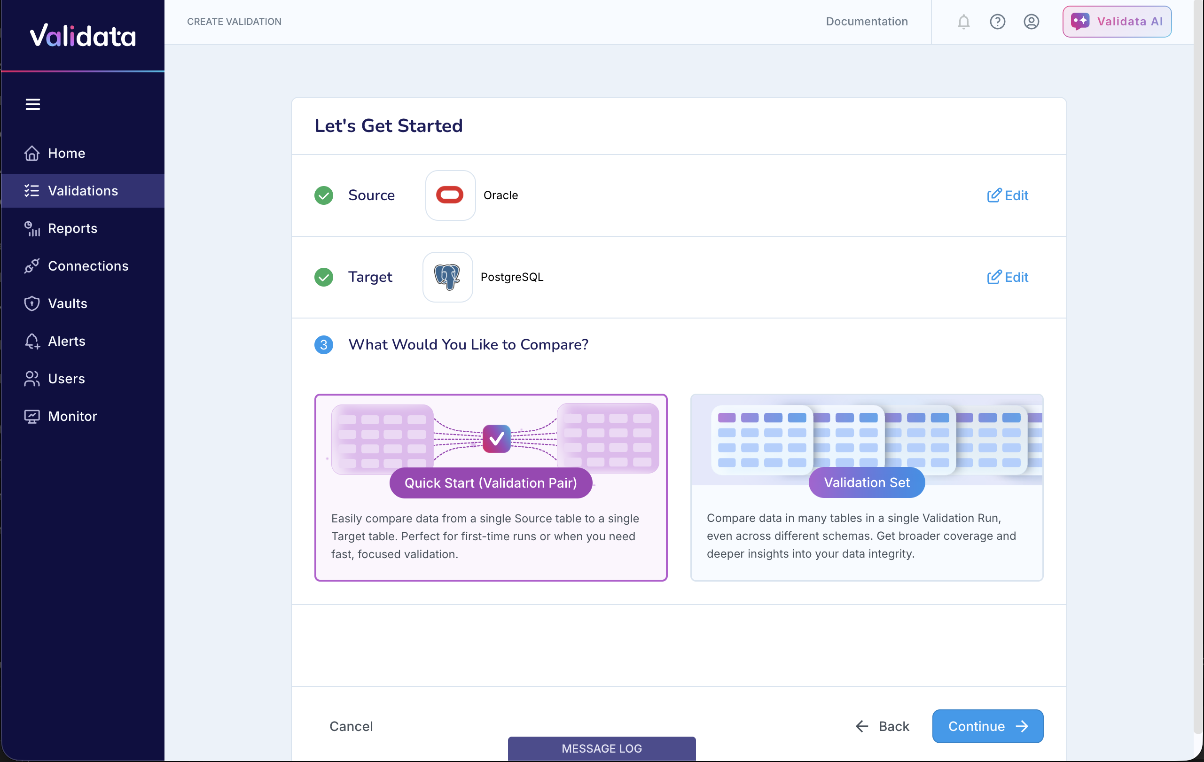Image resolution: width=1204 pixels, height=762 pixels.
Task: Go to Connections in the sidebar
Action: (88, 266)
